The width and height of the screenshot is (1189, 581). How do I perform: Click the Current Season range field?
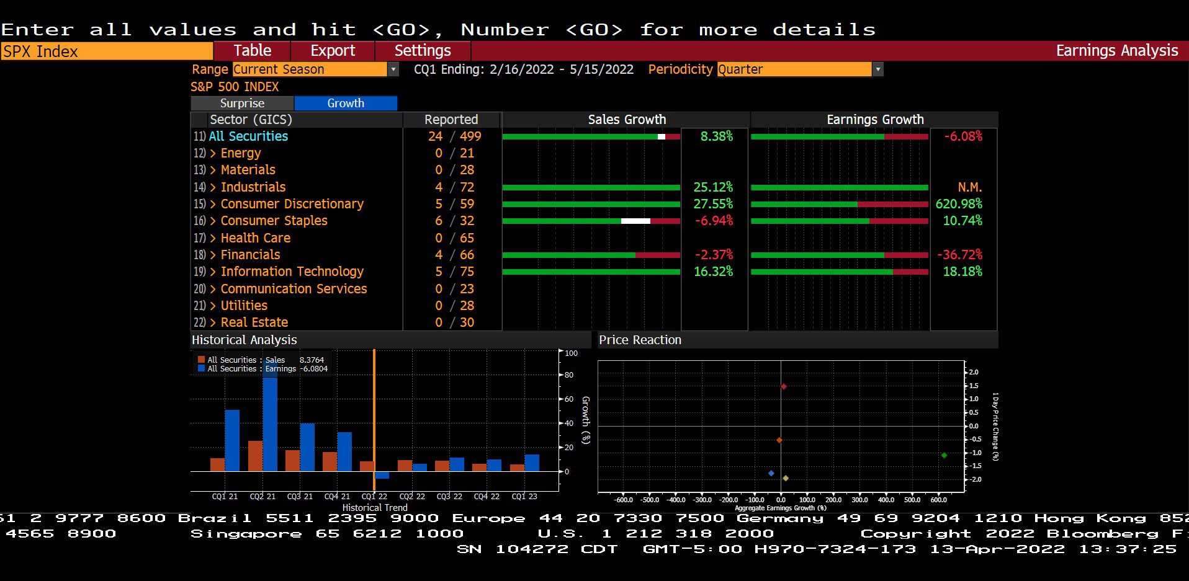pyautogui.click(x=310, y=69)
